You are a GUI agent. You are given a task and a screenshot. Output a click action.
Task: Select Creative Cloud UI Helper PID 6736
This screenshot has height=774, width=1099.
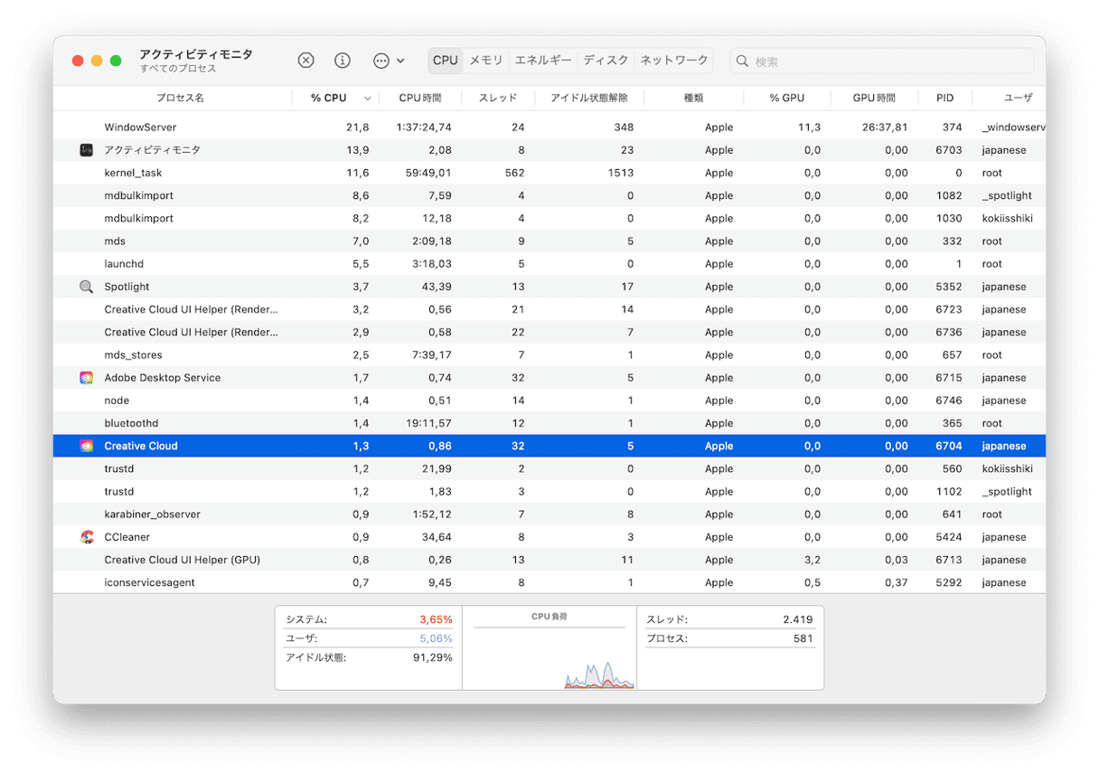click(549, 332)
